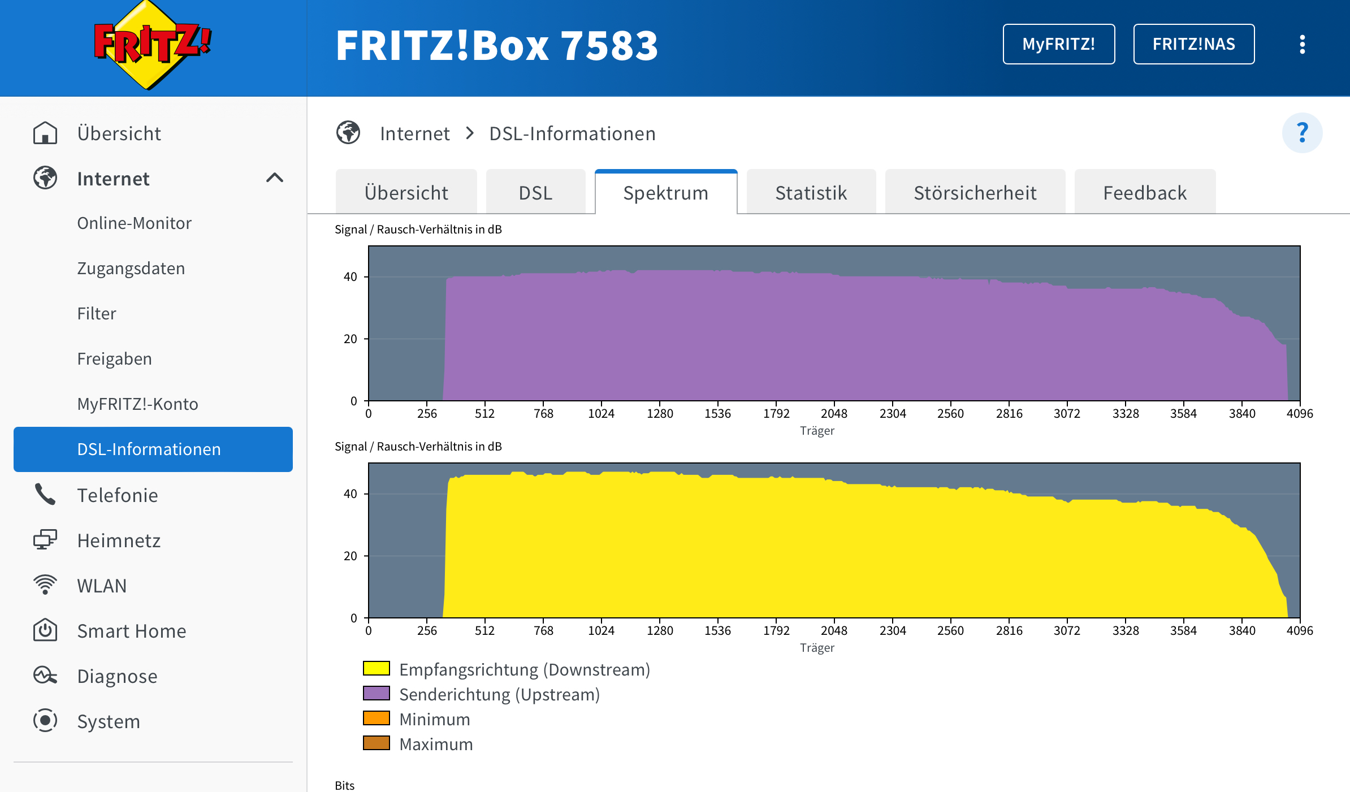
Task: Open Online-Monitor in sidebar
Action: [x=135, y=223]
